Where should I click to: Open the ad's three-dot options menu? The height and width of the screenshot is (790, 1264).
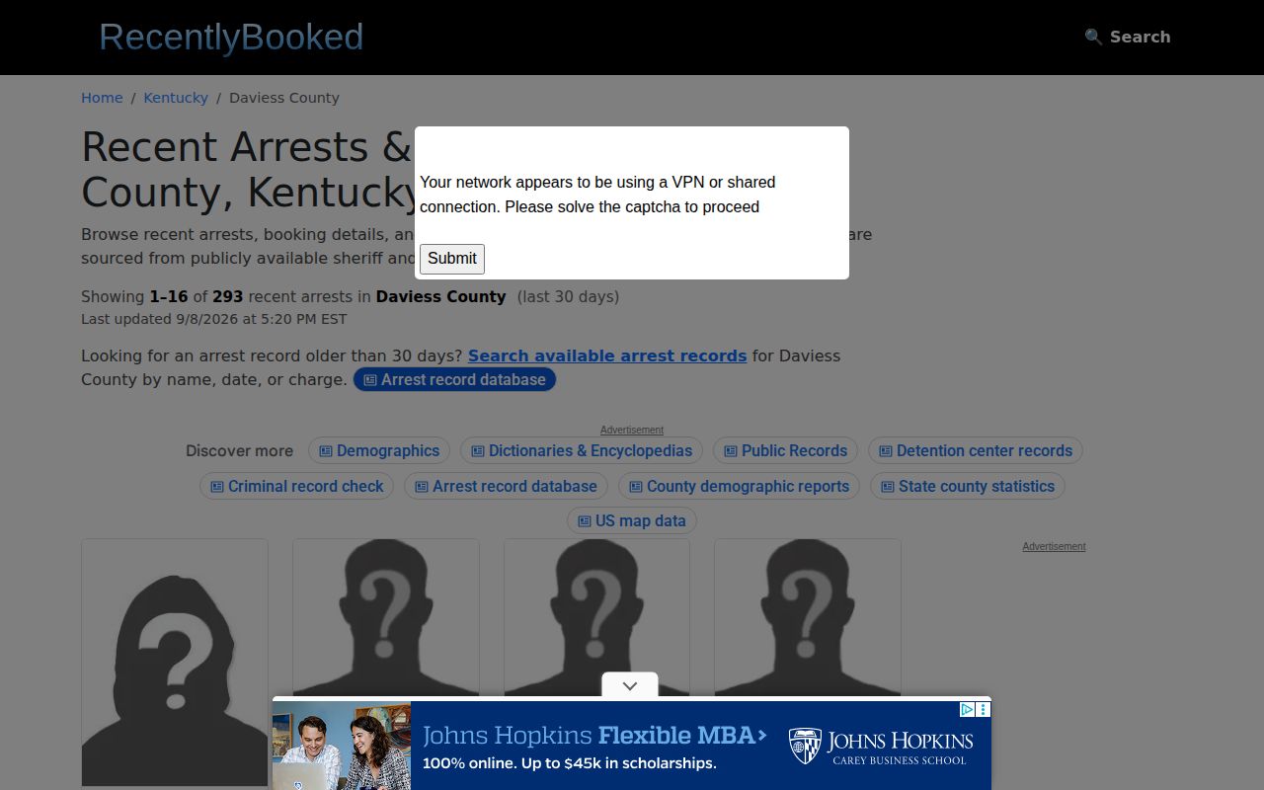[984, 709]
